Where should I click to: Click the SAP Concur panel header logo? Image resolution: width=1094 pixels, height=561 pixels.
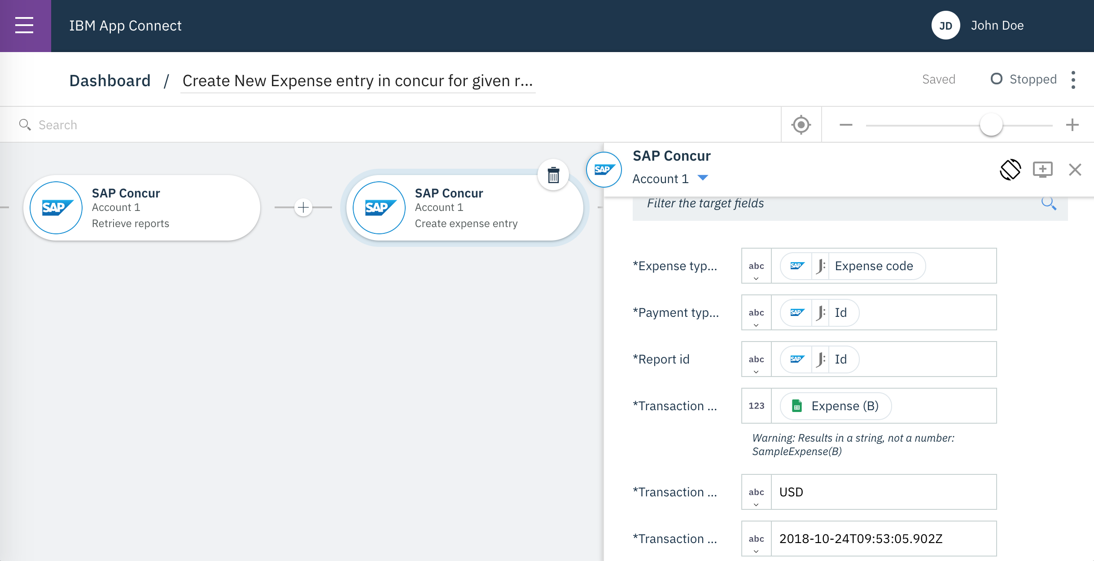coord(604,170)
